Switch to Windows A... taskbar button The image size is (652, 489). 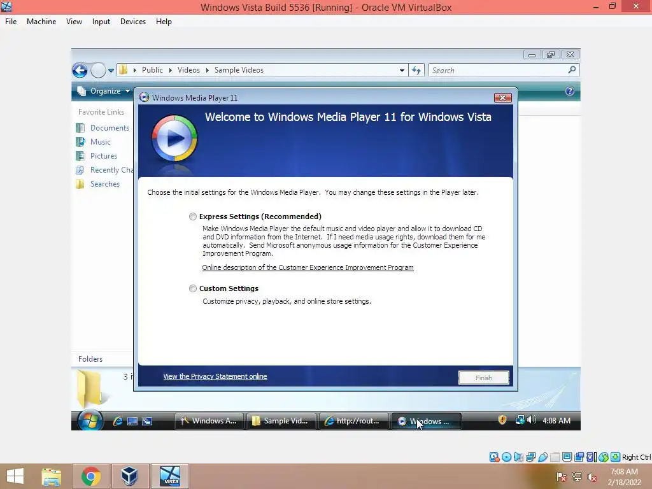209,421
